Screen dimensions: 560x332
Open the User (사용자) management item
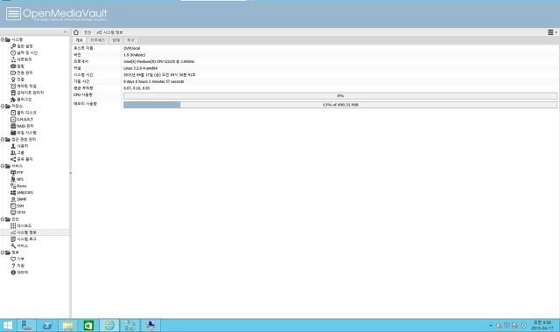pyautogui.click(x=19, y=146)
